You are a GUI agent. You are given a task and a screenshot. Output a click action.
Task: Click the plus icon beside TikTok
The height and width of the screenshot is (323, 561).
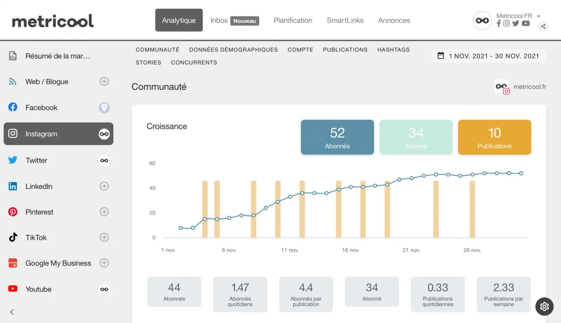[104, 238]
